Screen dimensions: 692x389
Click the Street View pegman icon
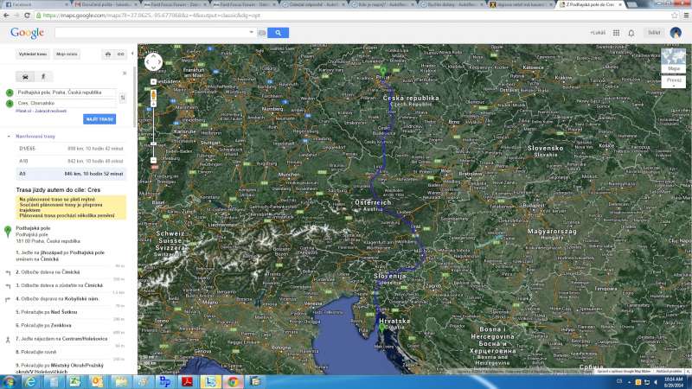click(153, 94)
